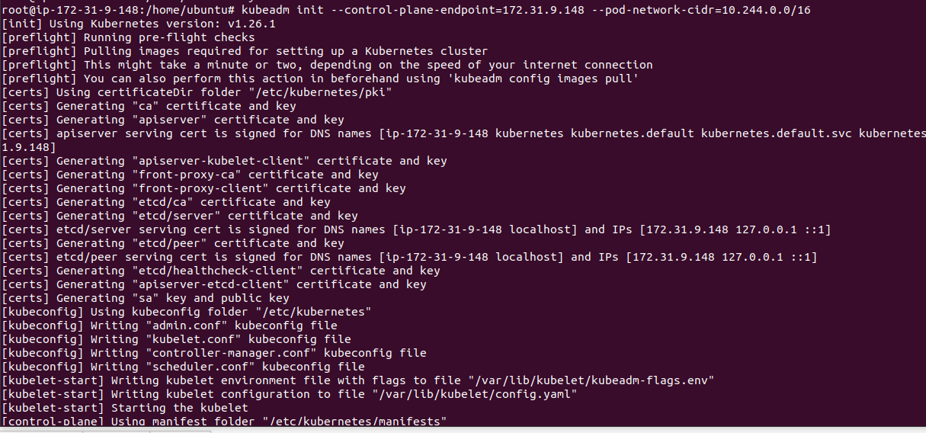Click the Generating "etcd/healthcheck-client" certificate line
The image size is (926, 433).
click(221, 271)
